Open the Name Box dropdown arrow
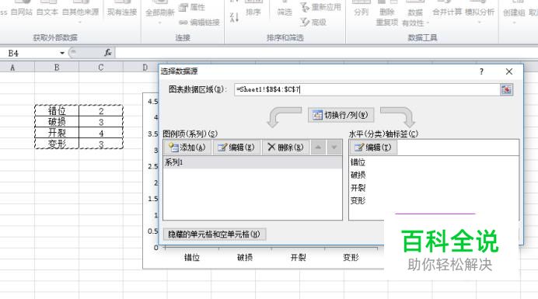 click(62, 53)
